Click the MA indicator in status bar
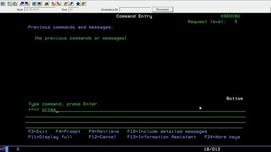271x152 pixels. 3,149
